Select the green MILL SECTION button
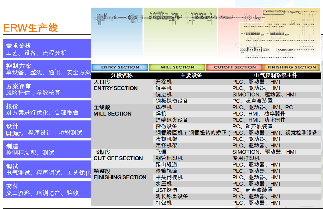The image size is (323, 209). [177, 67]
